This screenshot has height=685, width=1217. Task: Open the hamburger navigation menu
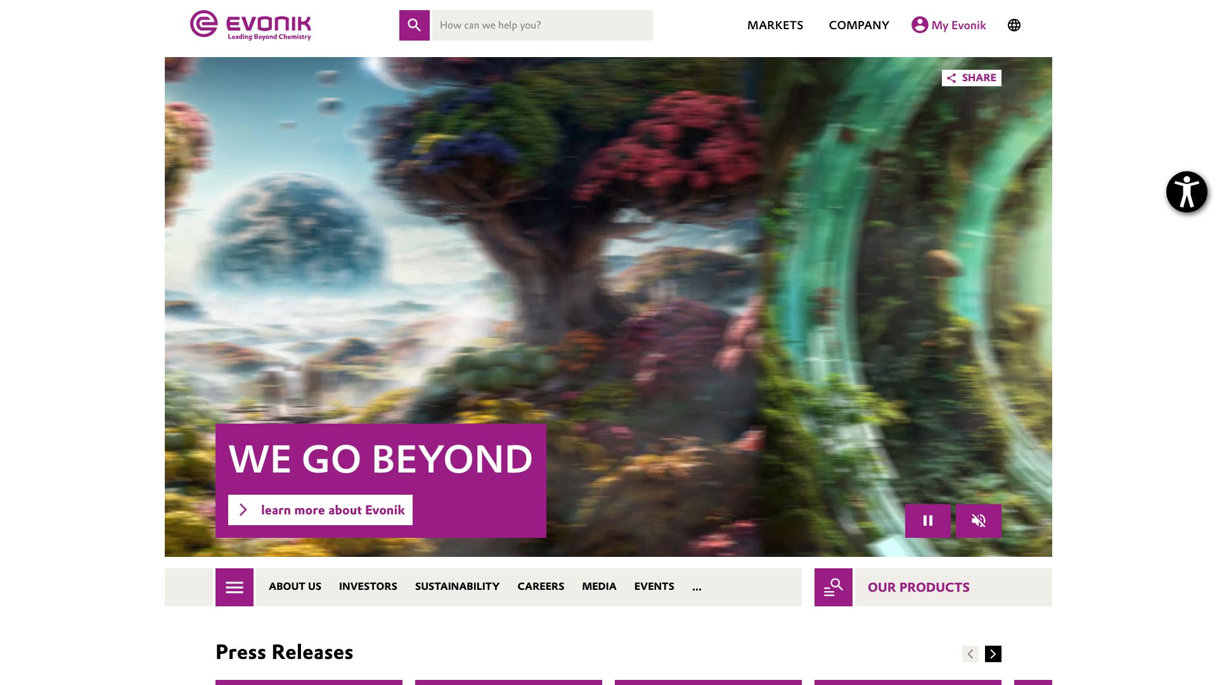[x=235, y=587]
